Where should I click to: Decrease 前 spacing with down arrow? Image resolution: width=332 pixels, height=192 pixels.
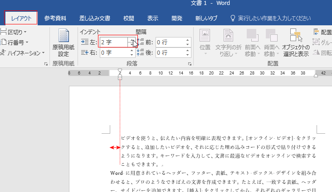[x=188, y=44]
